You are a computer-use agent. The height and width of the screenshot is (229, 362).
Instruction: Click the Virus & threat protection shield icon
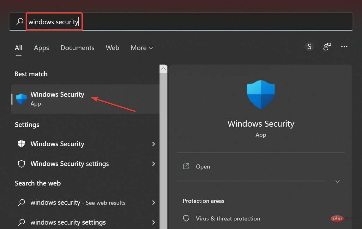point(186,218)
